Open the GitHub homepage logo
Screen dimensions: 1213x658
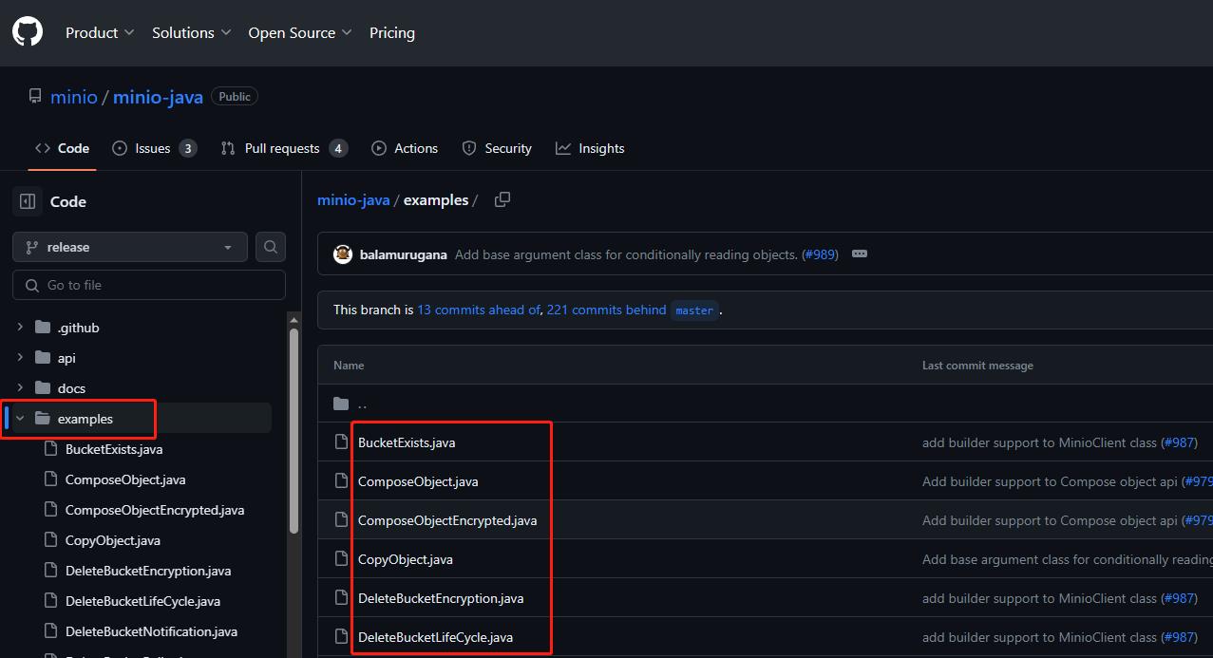click(x=28, y=32)
